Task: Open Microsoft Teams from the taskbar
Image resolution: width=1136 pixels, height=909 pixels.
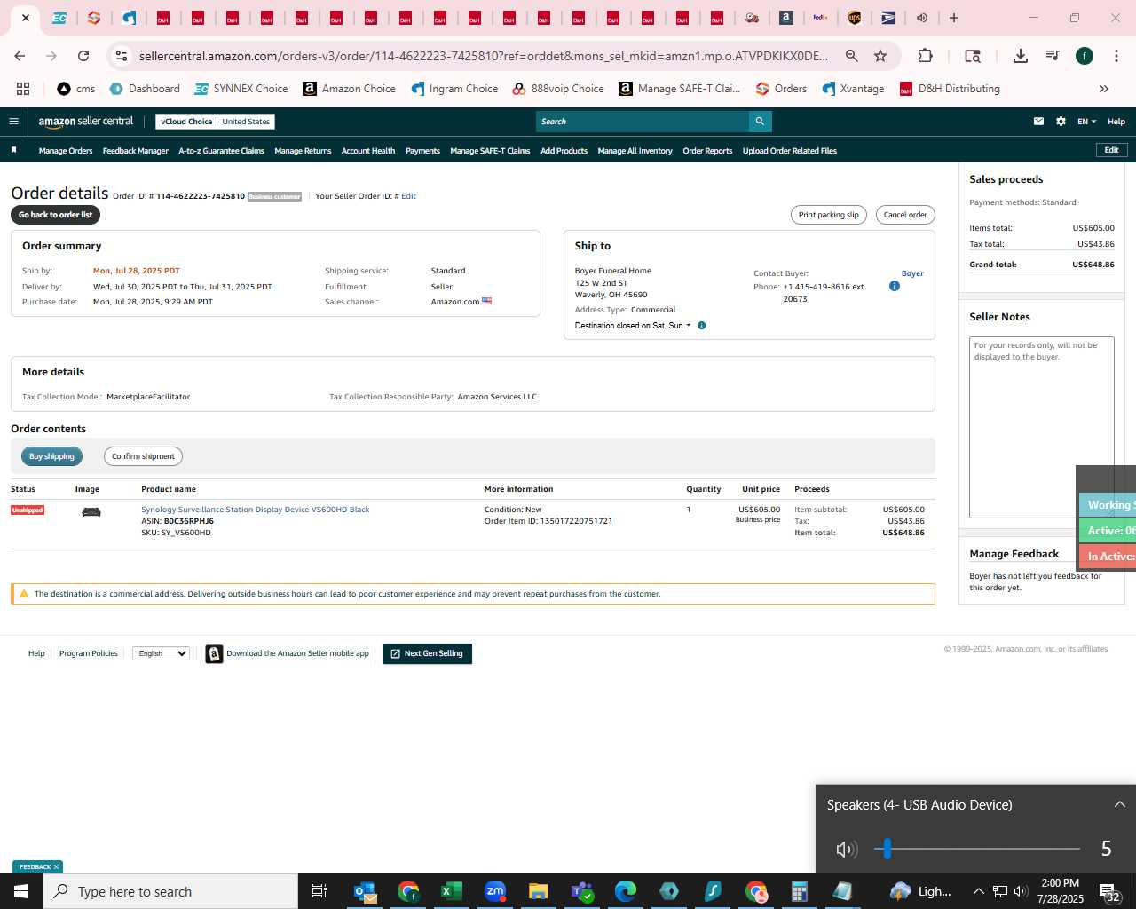Action: [581, 891]
